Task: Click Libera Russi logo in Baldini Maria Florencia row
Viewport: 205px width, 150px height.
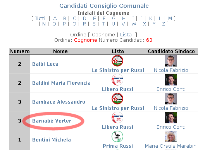Action: pos(117,80)
